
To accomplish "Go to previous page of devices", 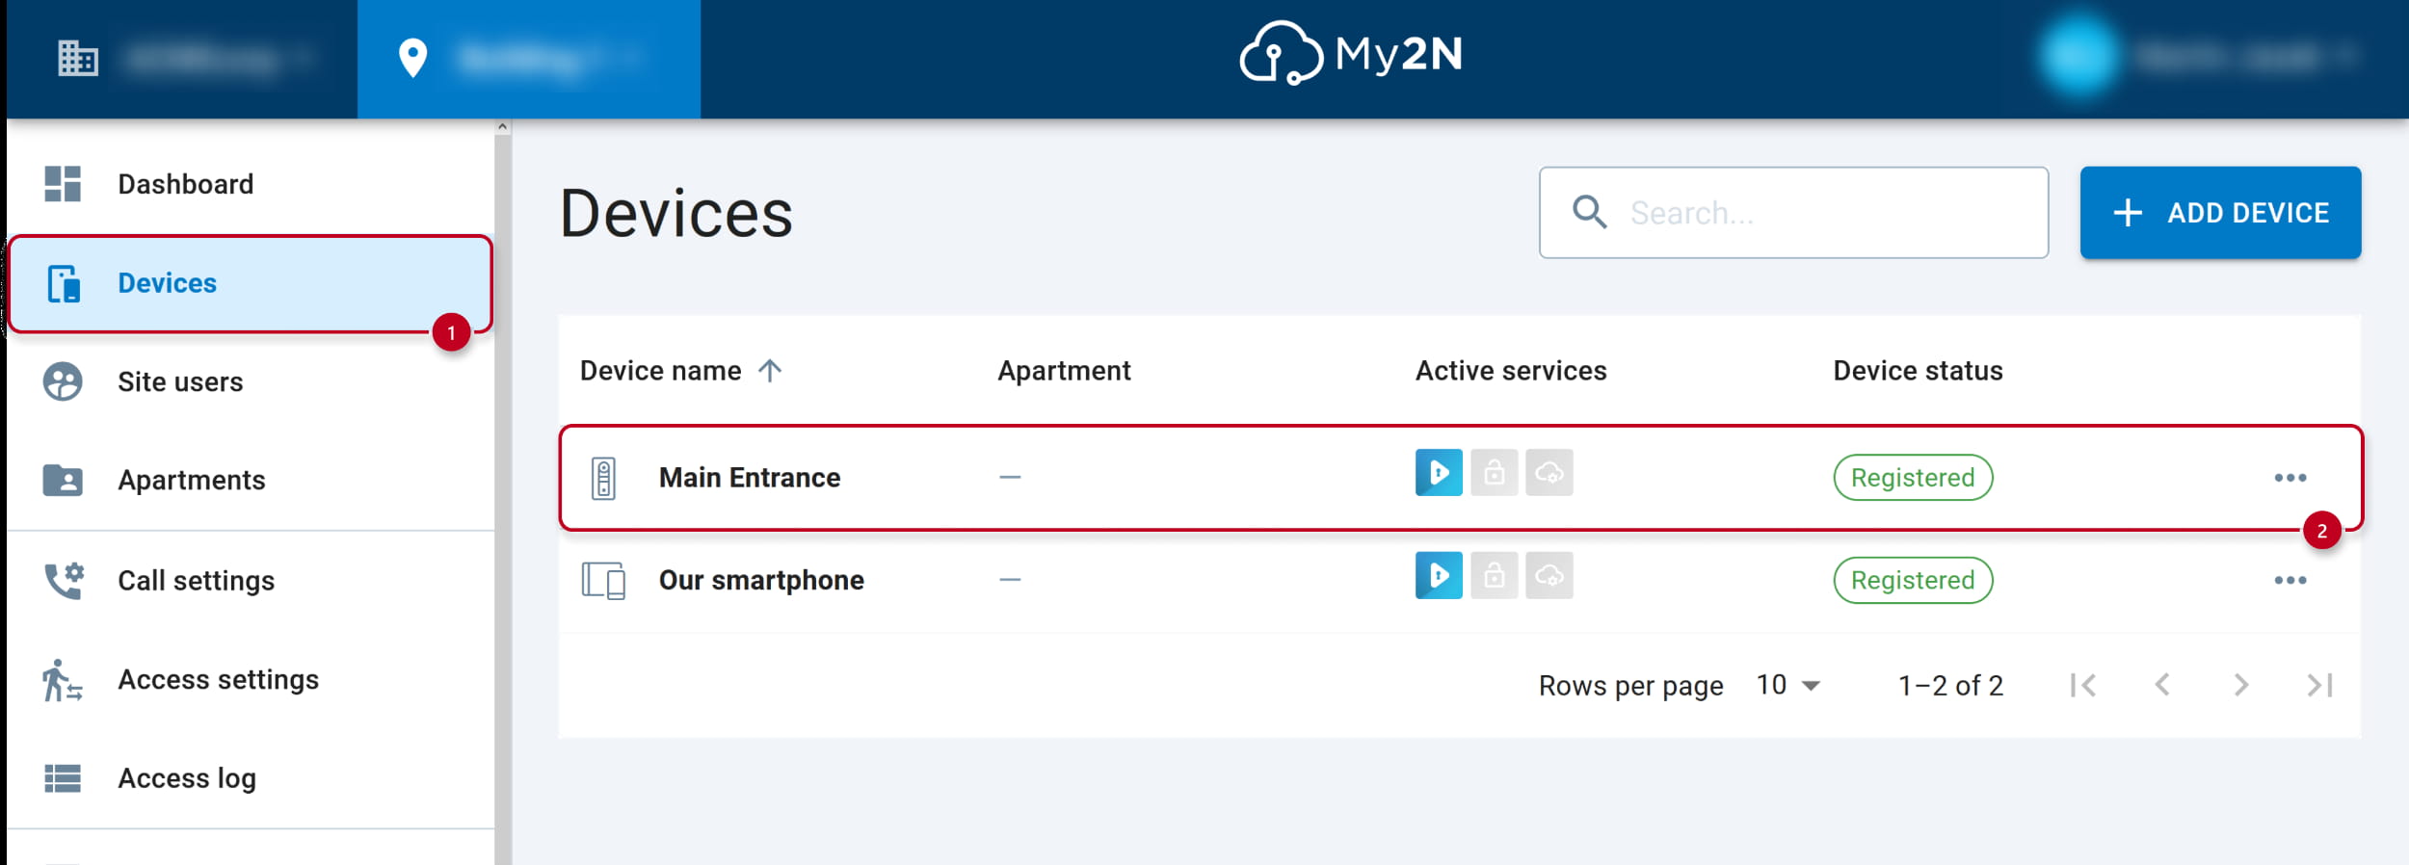I will click(2162, 685).
